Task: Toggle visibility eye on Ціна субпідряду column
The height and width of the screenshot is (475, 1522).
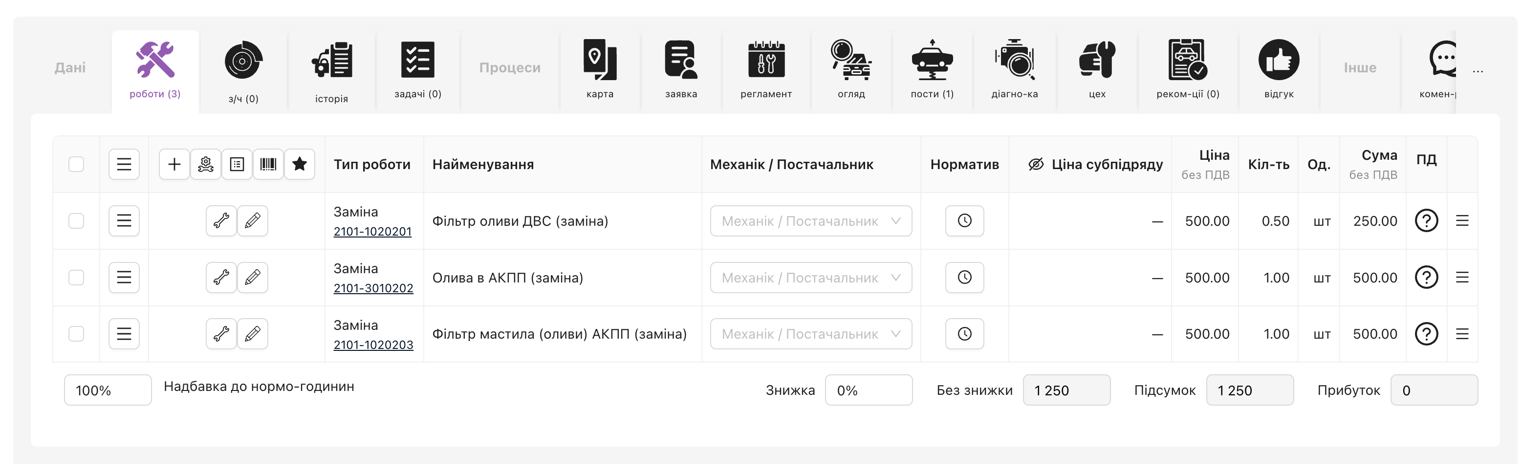Action: coord(1035,165)
